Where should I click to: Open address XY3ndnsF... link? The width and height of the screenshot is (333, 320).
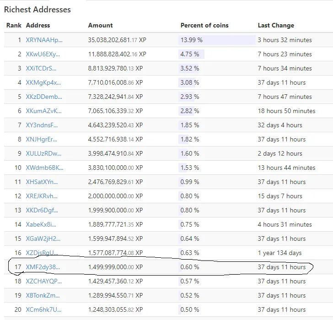(42, 125)
